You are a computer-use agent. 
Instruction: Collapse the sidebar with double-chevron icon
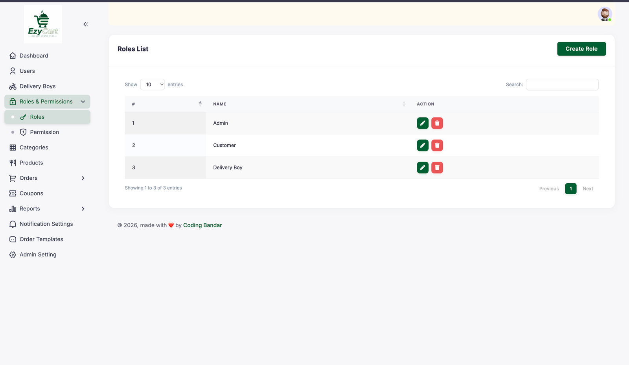[86, 24]
